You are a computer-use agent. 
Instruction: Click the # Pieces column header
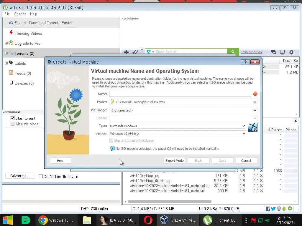[x=275, y=130]
